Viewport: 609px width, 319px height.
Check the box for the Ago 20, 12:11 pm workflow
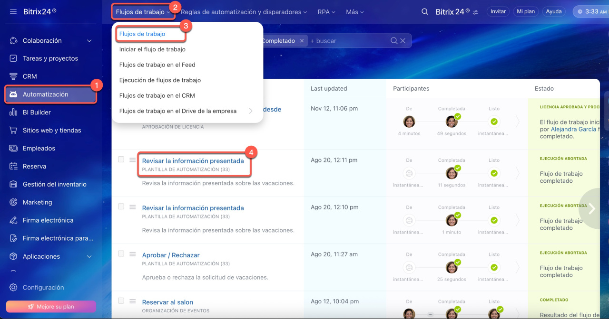[121, 159]
